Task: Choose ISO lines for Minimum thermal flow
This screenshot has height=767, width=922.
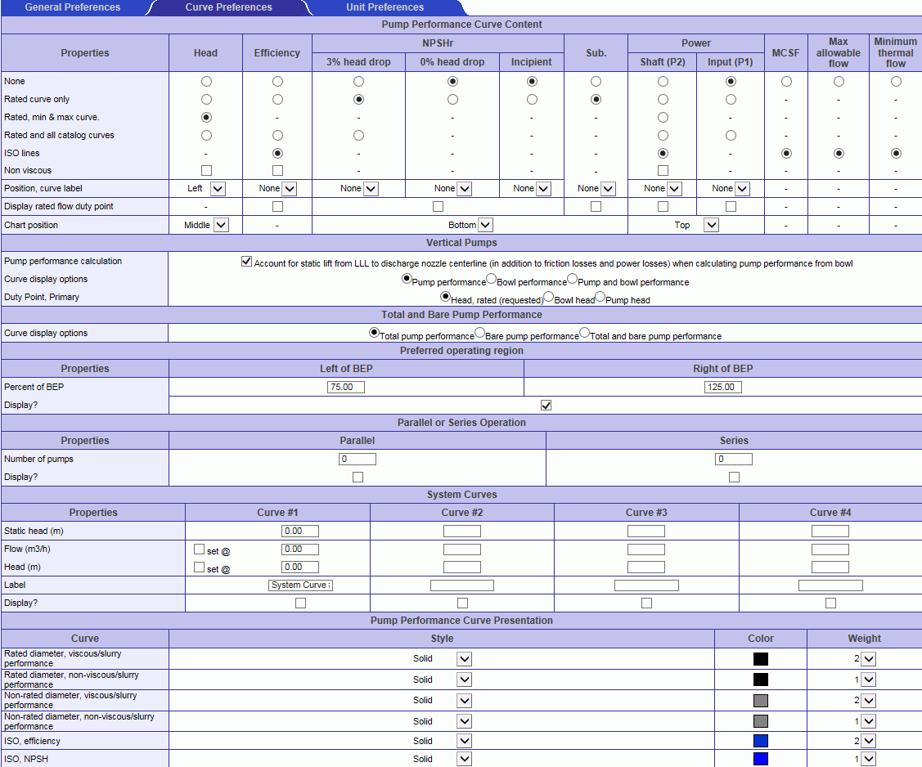Action: (896, 154)
